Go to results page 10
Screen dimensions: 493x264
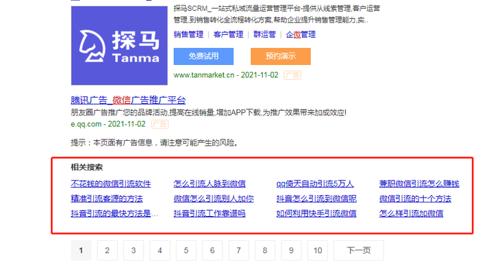318,250
